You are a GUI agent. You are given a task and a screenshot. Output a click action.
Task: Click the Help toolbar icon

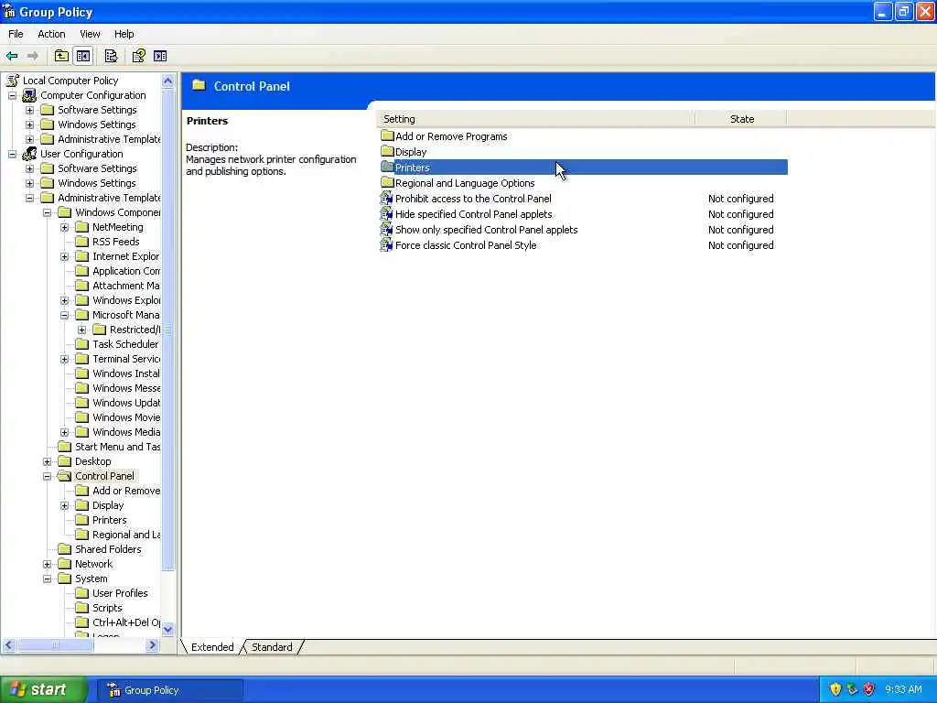139,56
